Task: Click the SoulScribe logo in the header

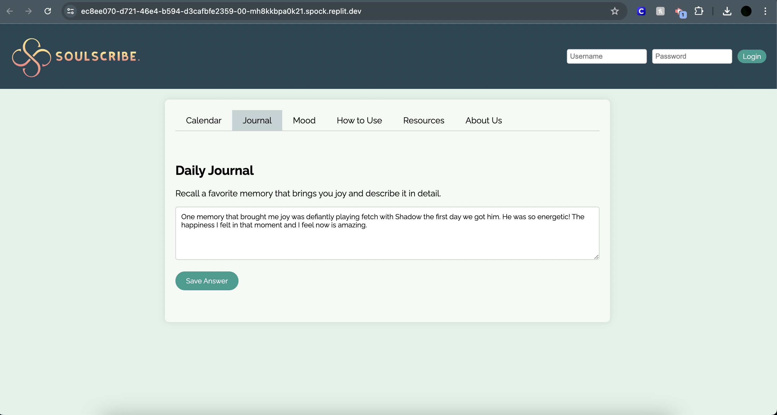Action: (76, 57)
